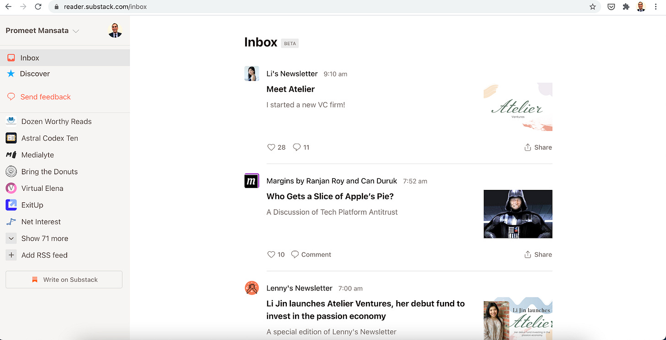Click the Bring the Donuts logo icon
The image size is (666, 340).
click(x=11, y=172)
